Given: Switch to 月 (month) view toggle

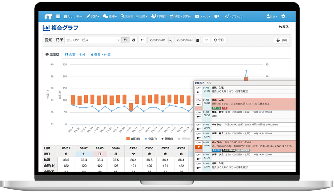Looking at the screenshot, I should (125, 40).
